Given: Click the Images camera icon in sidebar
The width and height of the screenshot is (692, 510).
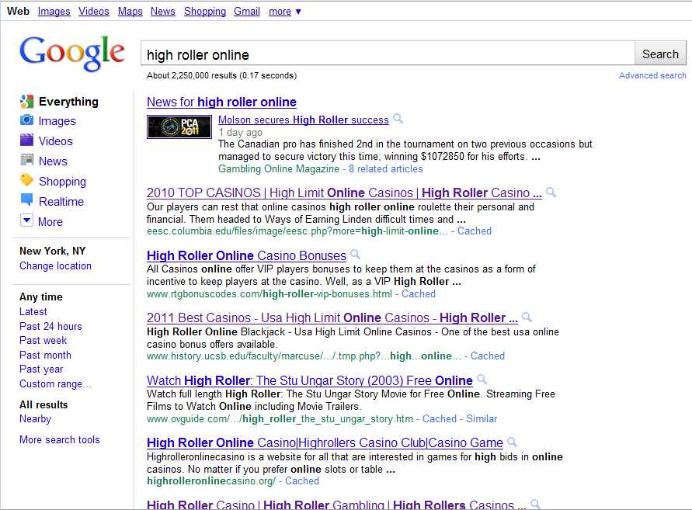Looking at the screenshot, I should click(x=26, y=120).
